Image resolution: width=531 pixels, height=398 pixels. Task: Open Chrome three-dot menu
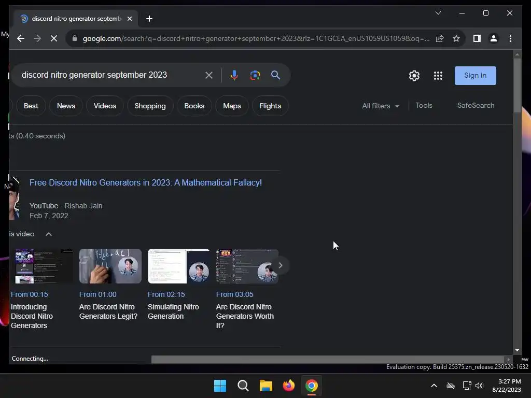click(x=510, y=38)
